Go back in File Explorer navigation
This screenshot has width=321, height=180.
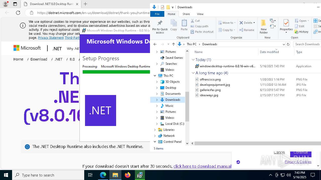click(x=155, y=44)
